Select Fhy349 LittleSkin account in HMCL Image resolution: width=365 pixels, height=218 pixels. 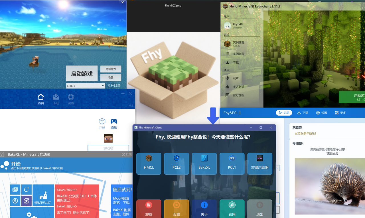click(242, 26)
